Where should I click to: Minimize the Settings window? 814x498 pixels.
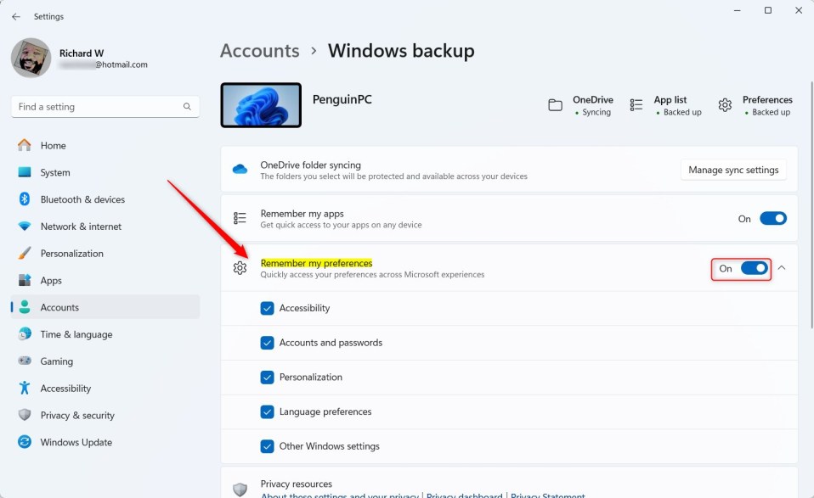click(738, 10)
